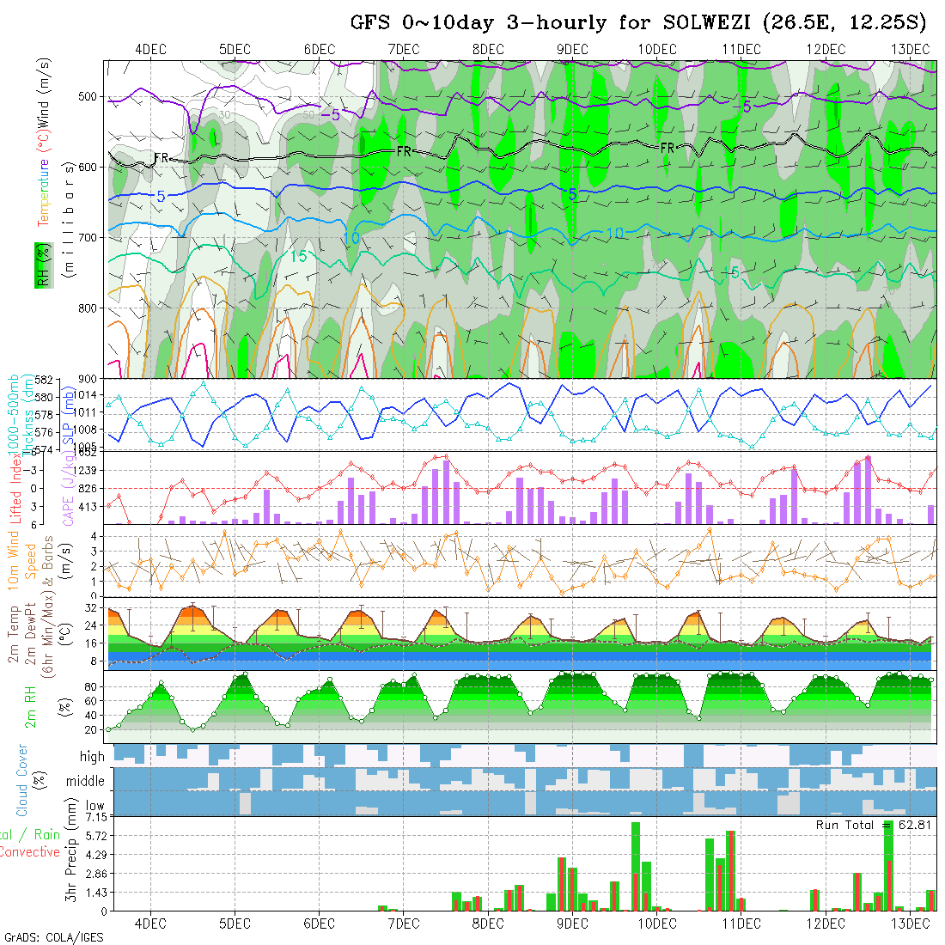
Task: Select the '7DEC' label on top axis
Action: [x=404, y=50]
